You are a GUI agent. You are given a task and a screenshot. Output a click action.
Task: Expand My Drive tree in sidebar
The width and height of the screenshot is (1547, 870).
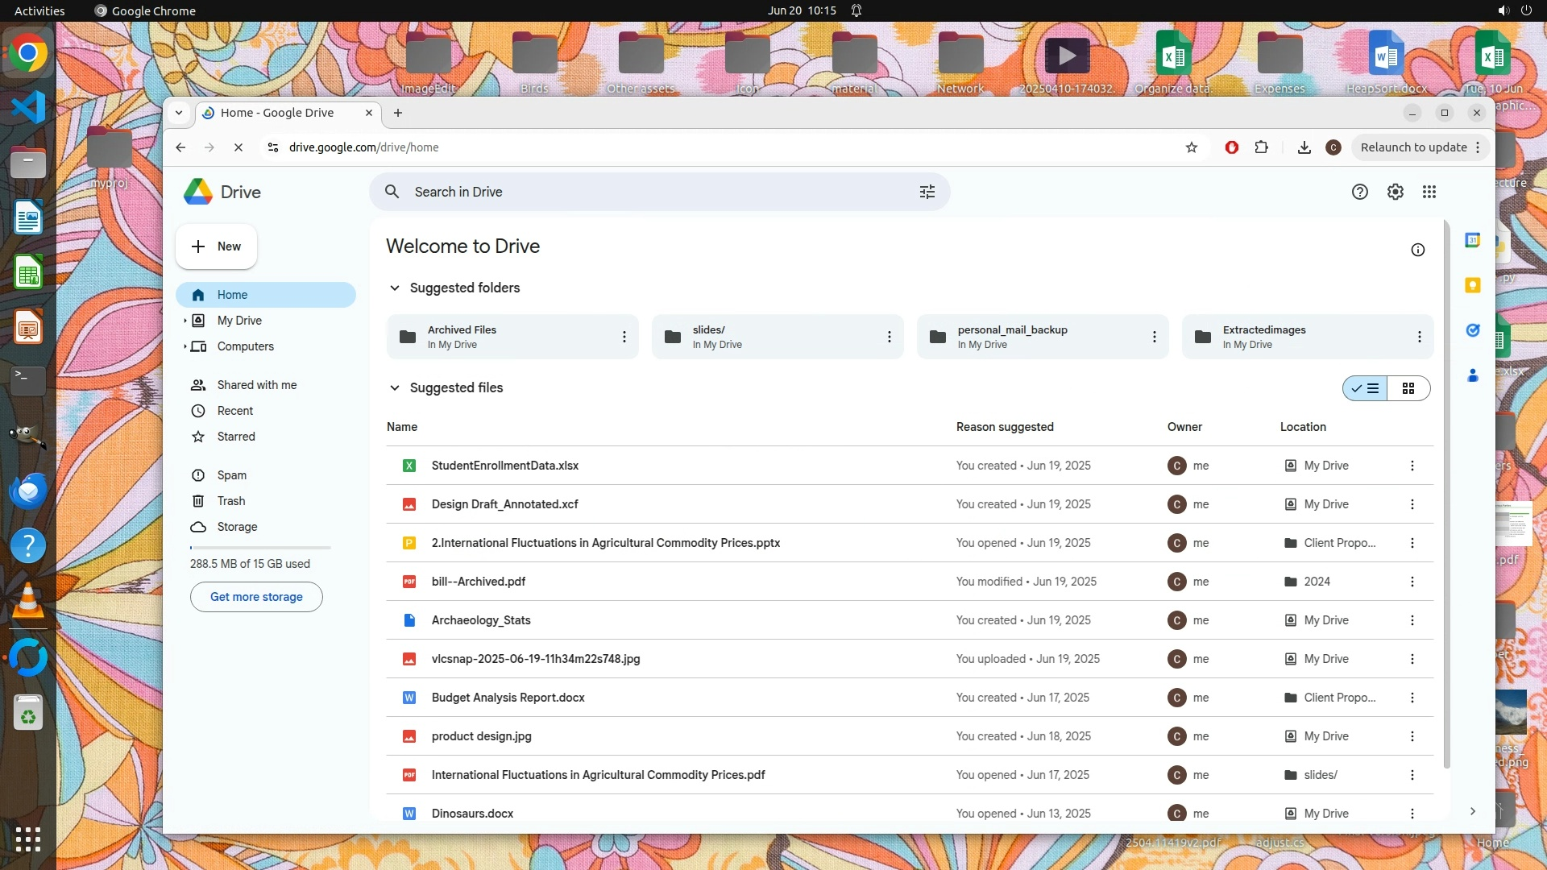185,321
